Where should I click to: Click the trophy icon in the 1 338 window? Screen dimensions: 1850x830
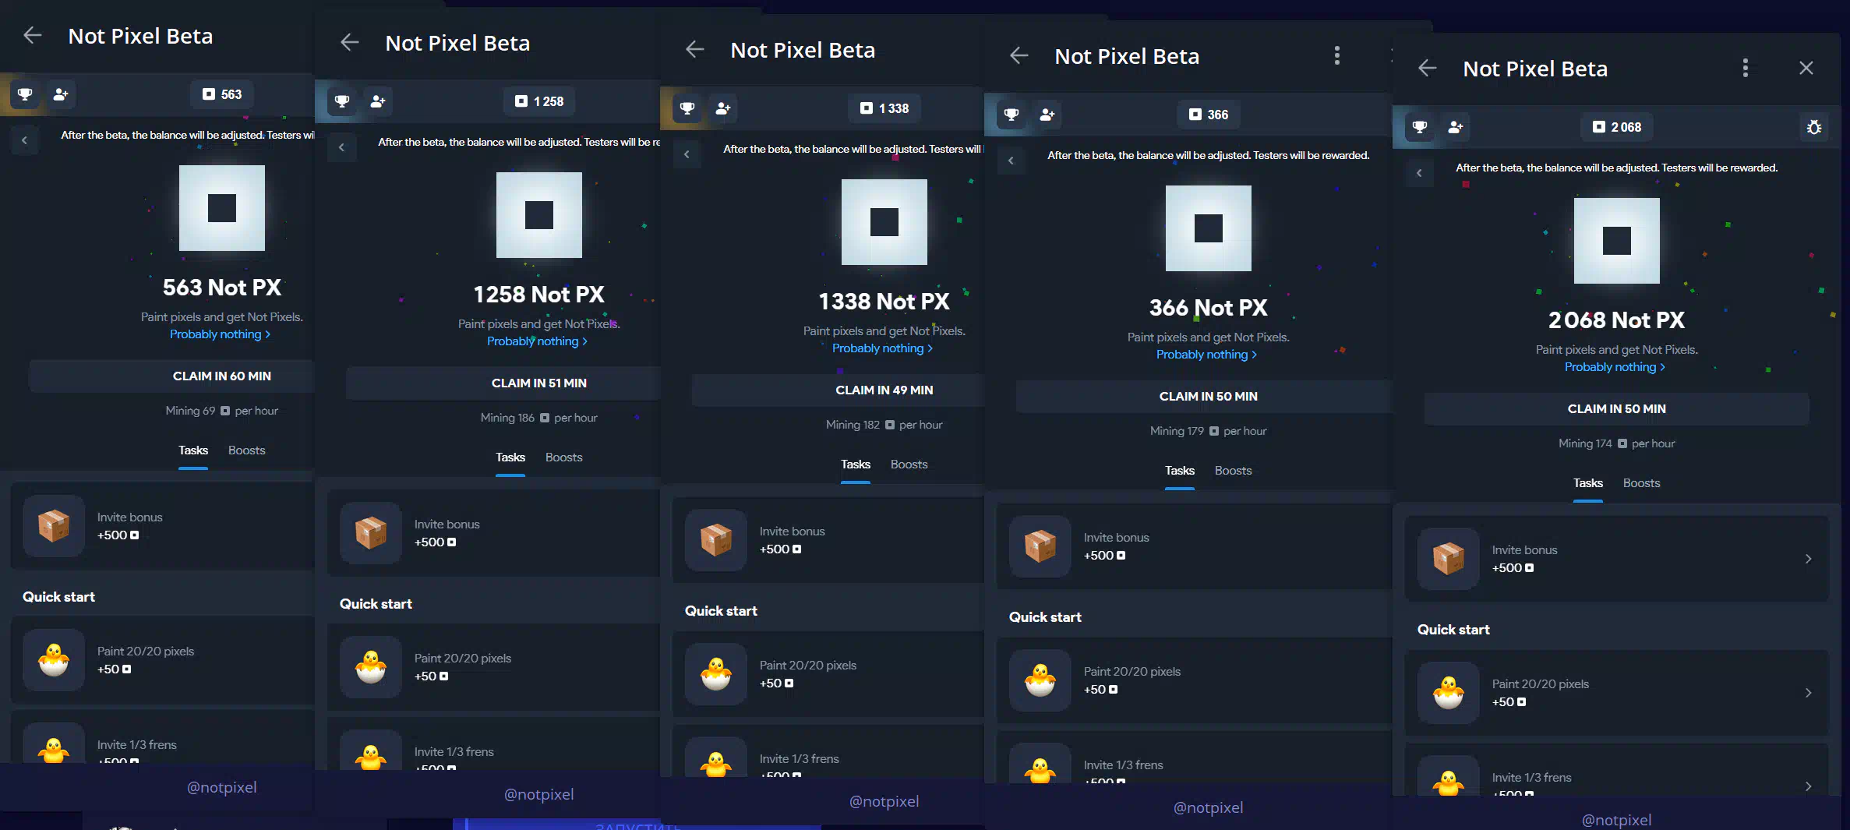coord(687,108)
